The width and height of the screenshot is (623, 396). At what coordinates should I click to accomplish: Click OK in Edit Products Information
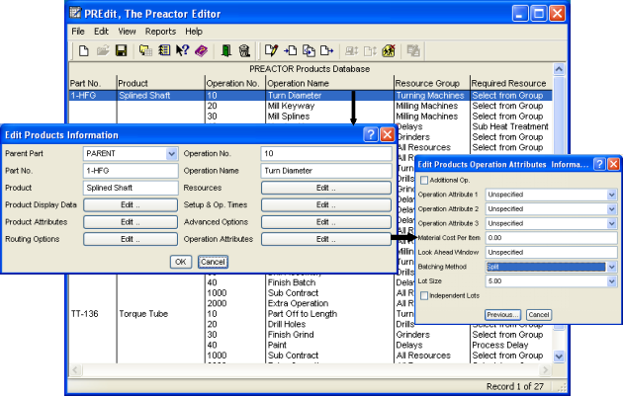point(180,262)
